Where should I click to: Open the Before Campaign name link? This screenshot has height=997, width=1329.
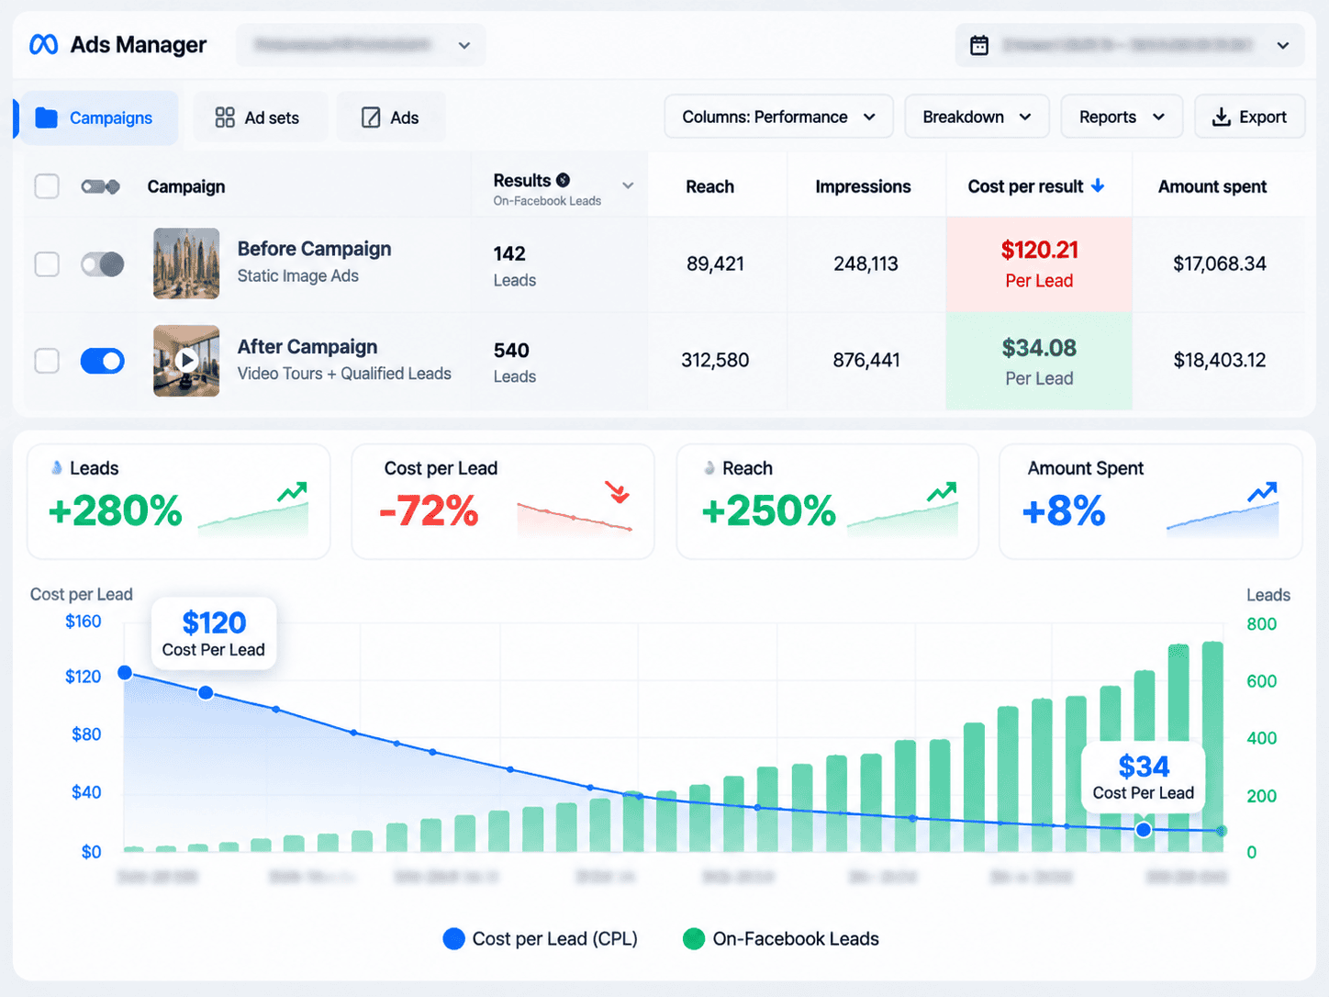[x=314, y=249]
